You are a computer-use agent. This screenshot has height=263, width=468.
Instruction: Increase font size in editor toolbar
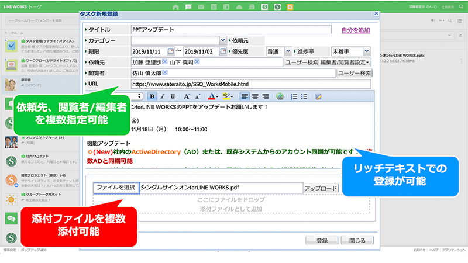[187, 96]
